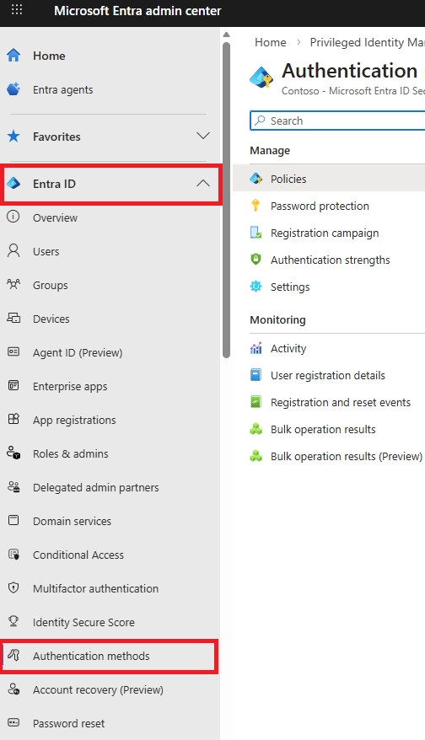This screenshot has height=740, width=425.
Task: Click the Favorites star icon
Action: pyautogui.click(x=13, y=137)
